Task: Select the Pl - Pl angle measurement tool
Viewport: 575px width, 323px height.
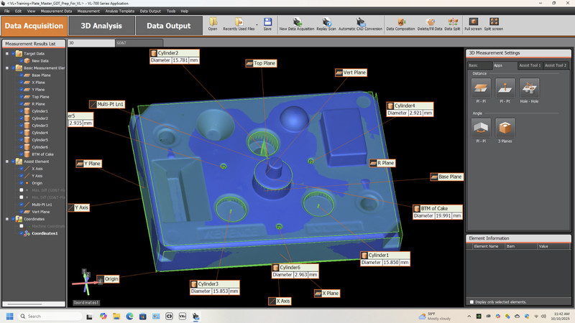Action: [481, 128]
